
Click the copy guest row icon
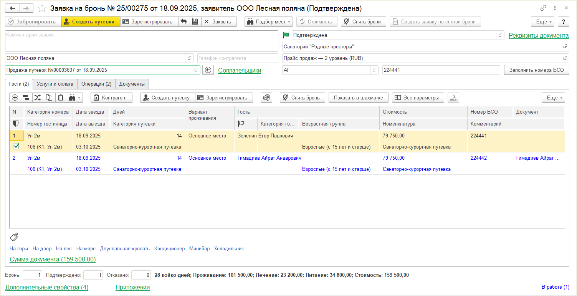pos(49,98)
